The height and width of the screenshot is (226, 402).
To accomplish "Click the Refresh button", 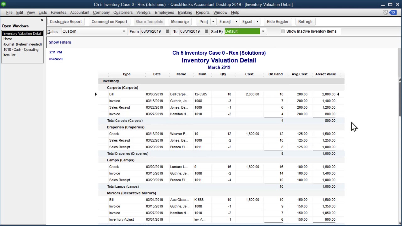I will (x=305, y=22).
